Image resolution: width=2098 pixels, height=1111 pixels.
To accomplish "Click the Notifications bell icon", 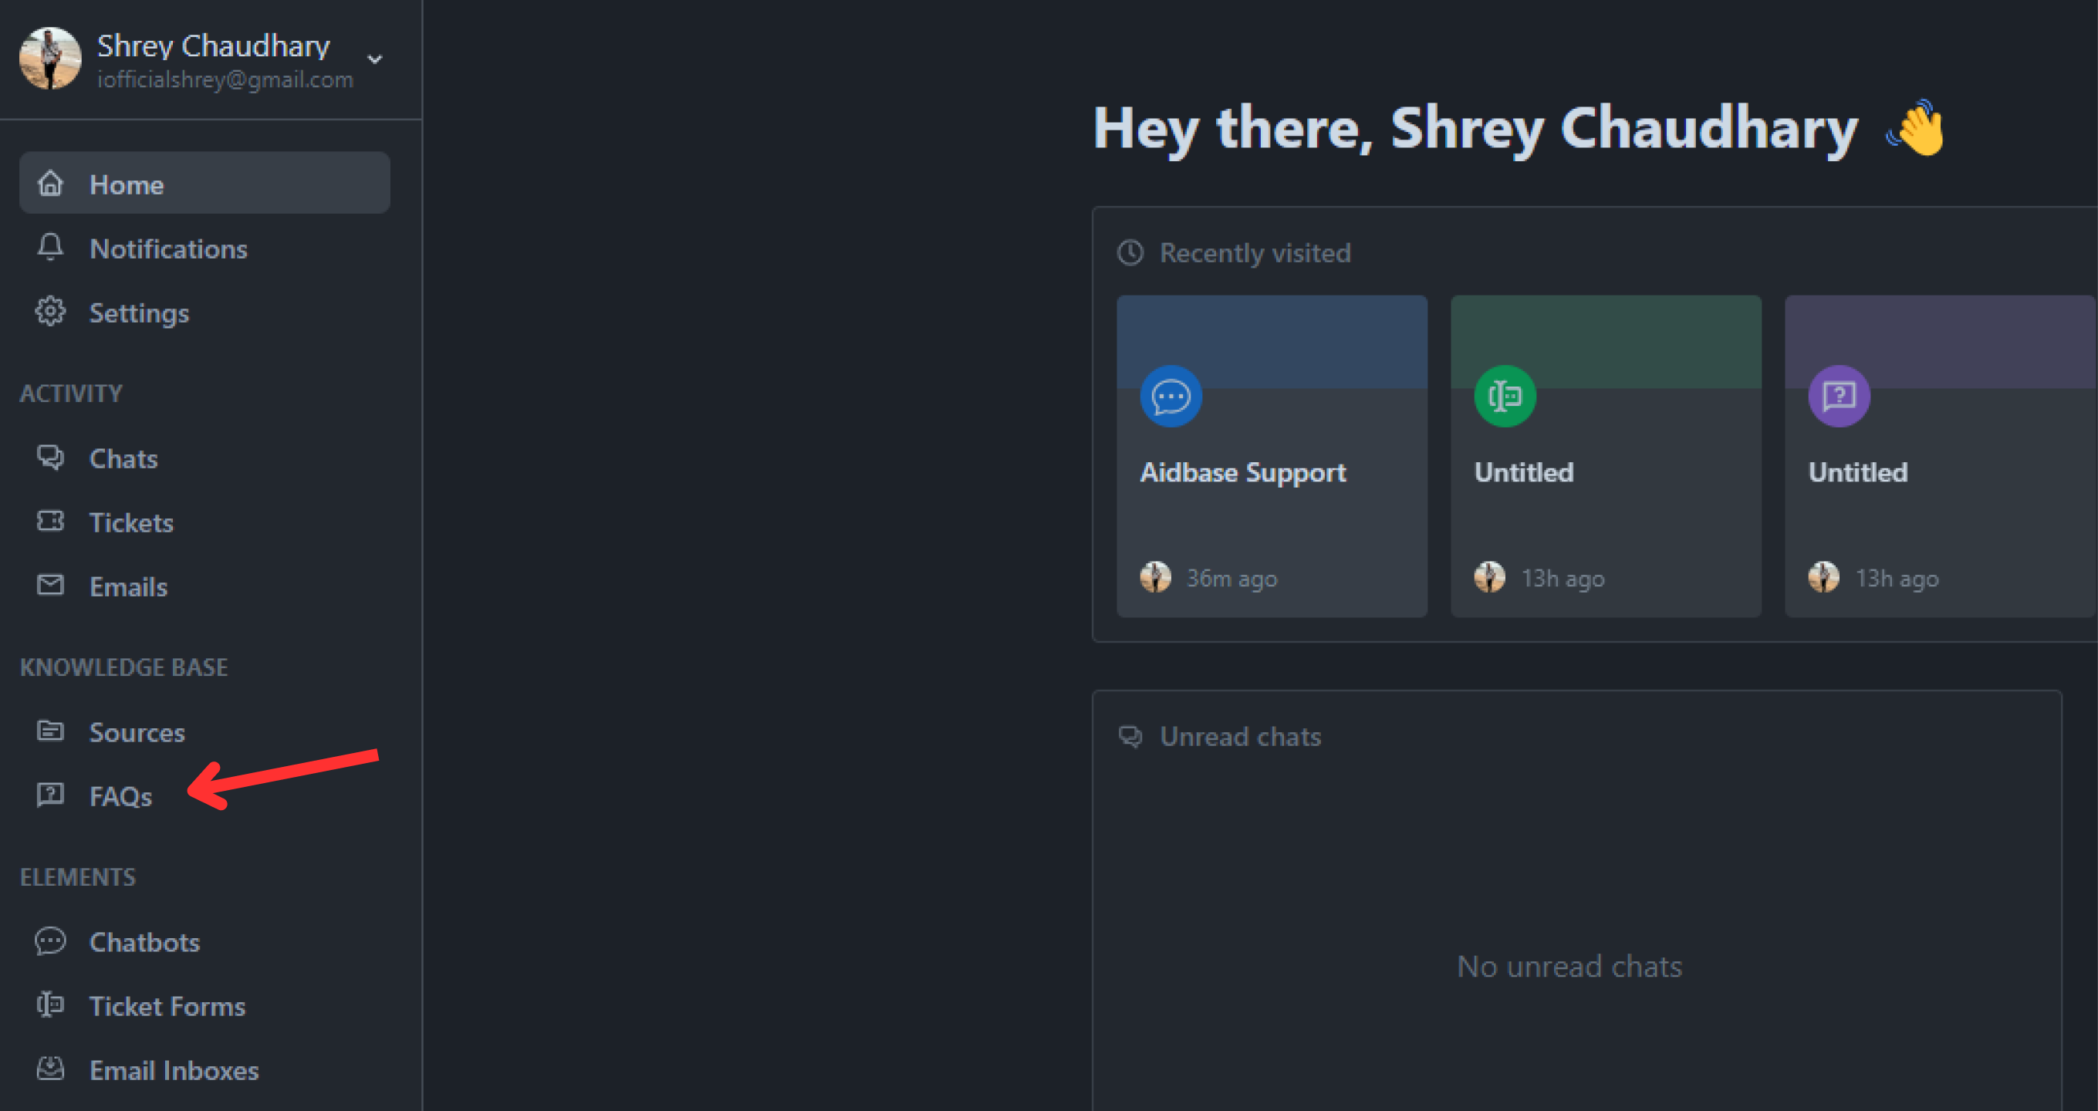I will (x=50, y=248).
